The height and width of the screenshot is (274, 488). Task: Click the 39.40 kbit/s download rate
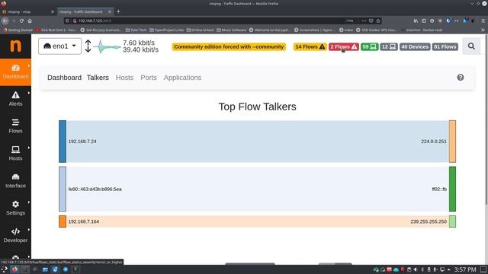pos(140,49)
